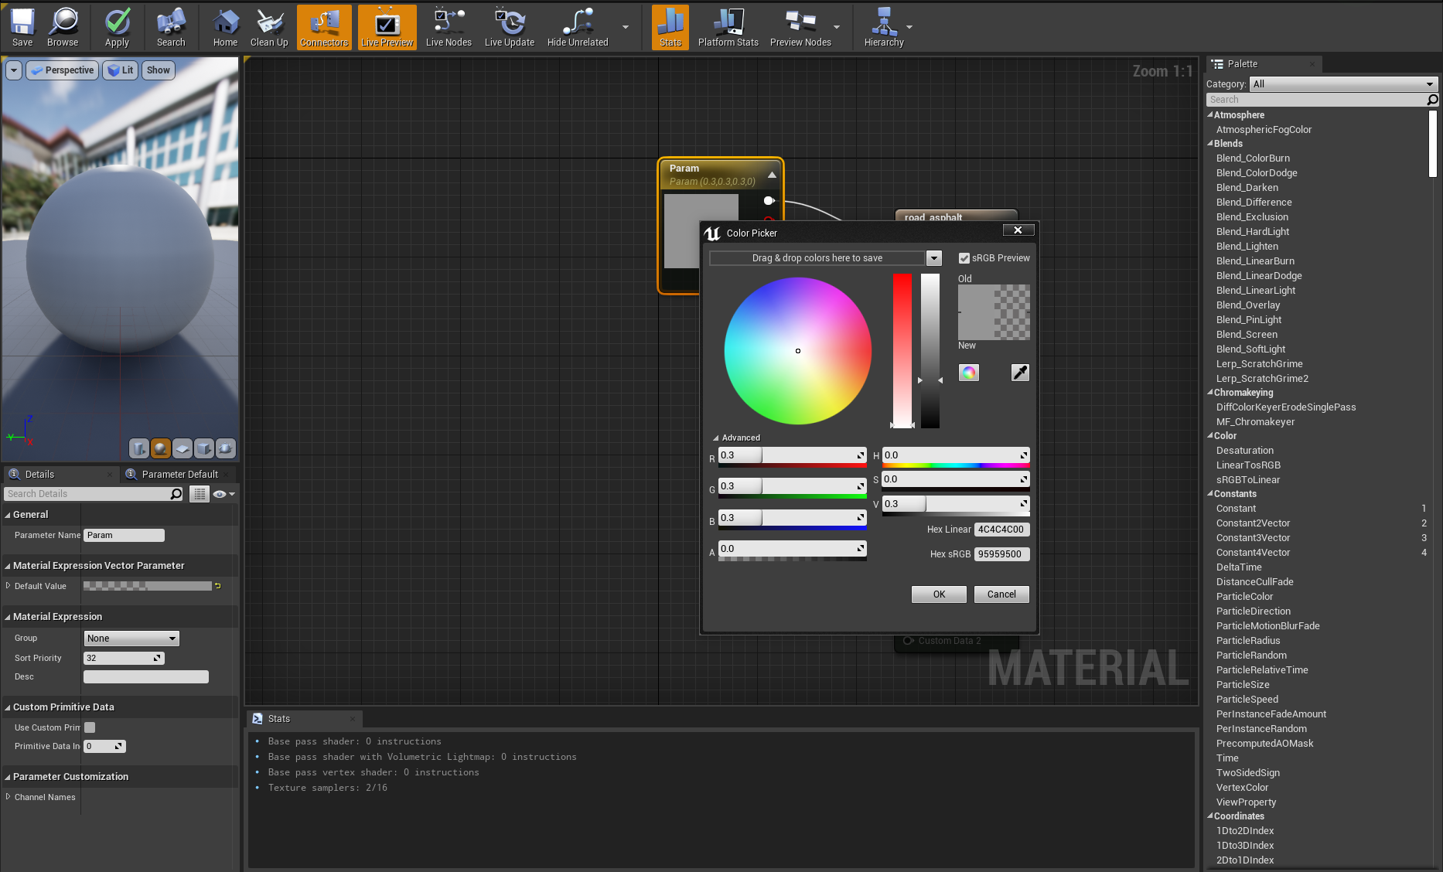Switch to the Details tab

click(39, 475)
